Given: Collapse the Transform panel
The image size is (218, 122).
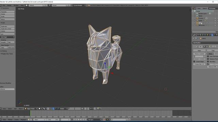Looking at the screenshot, I should tap(5, 8).
